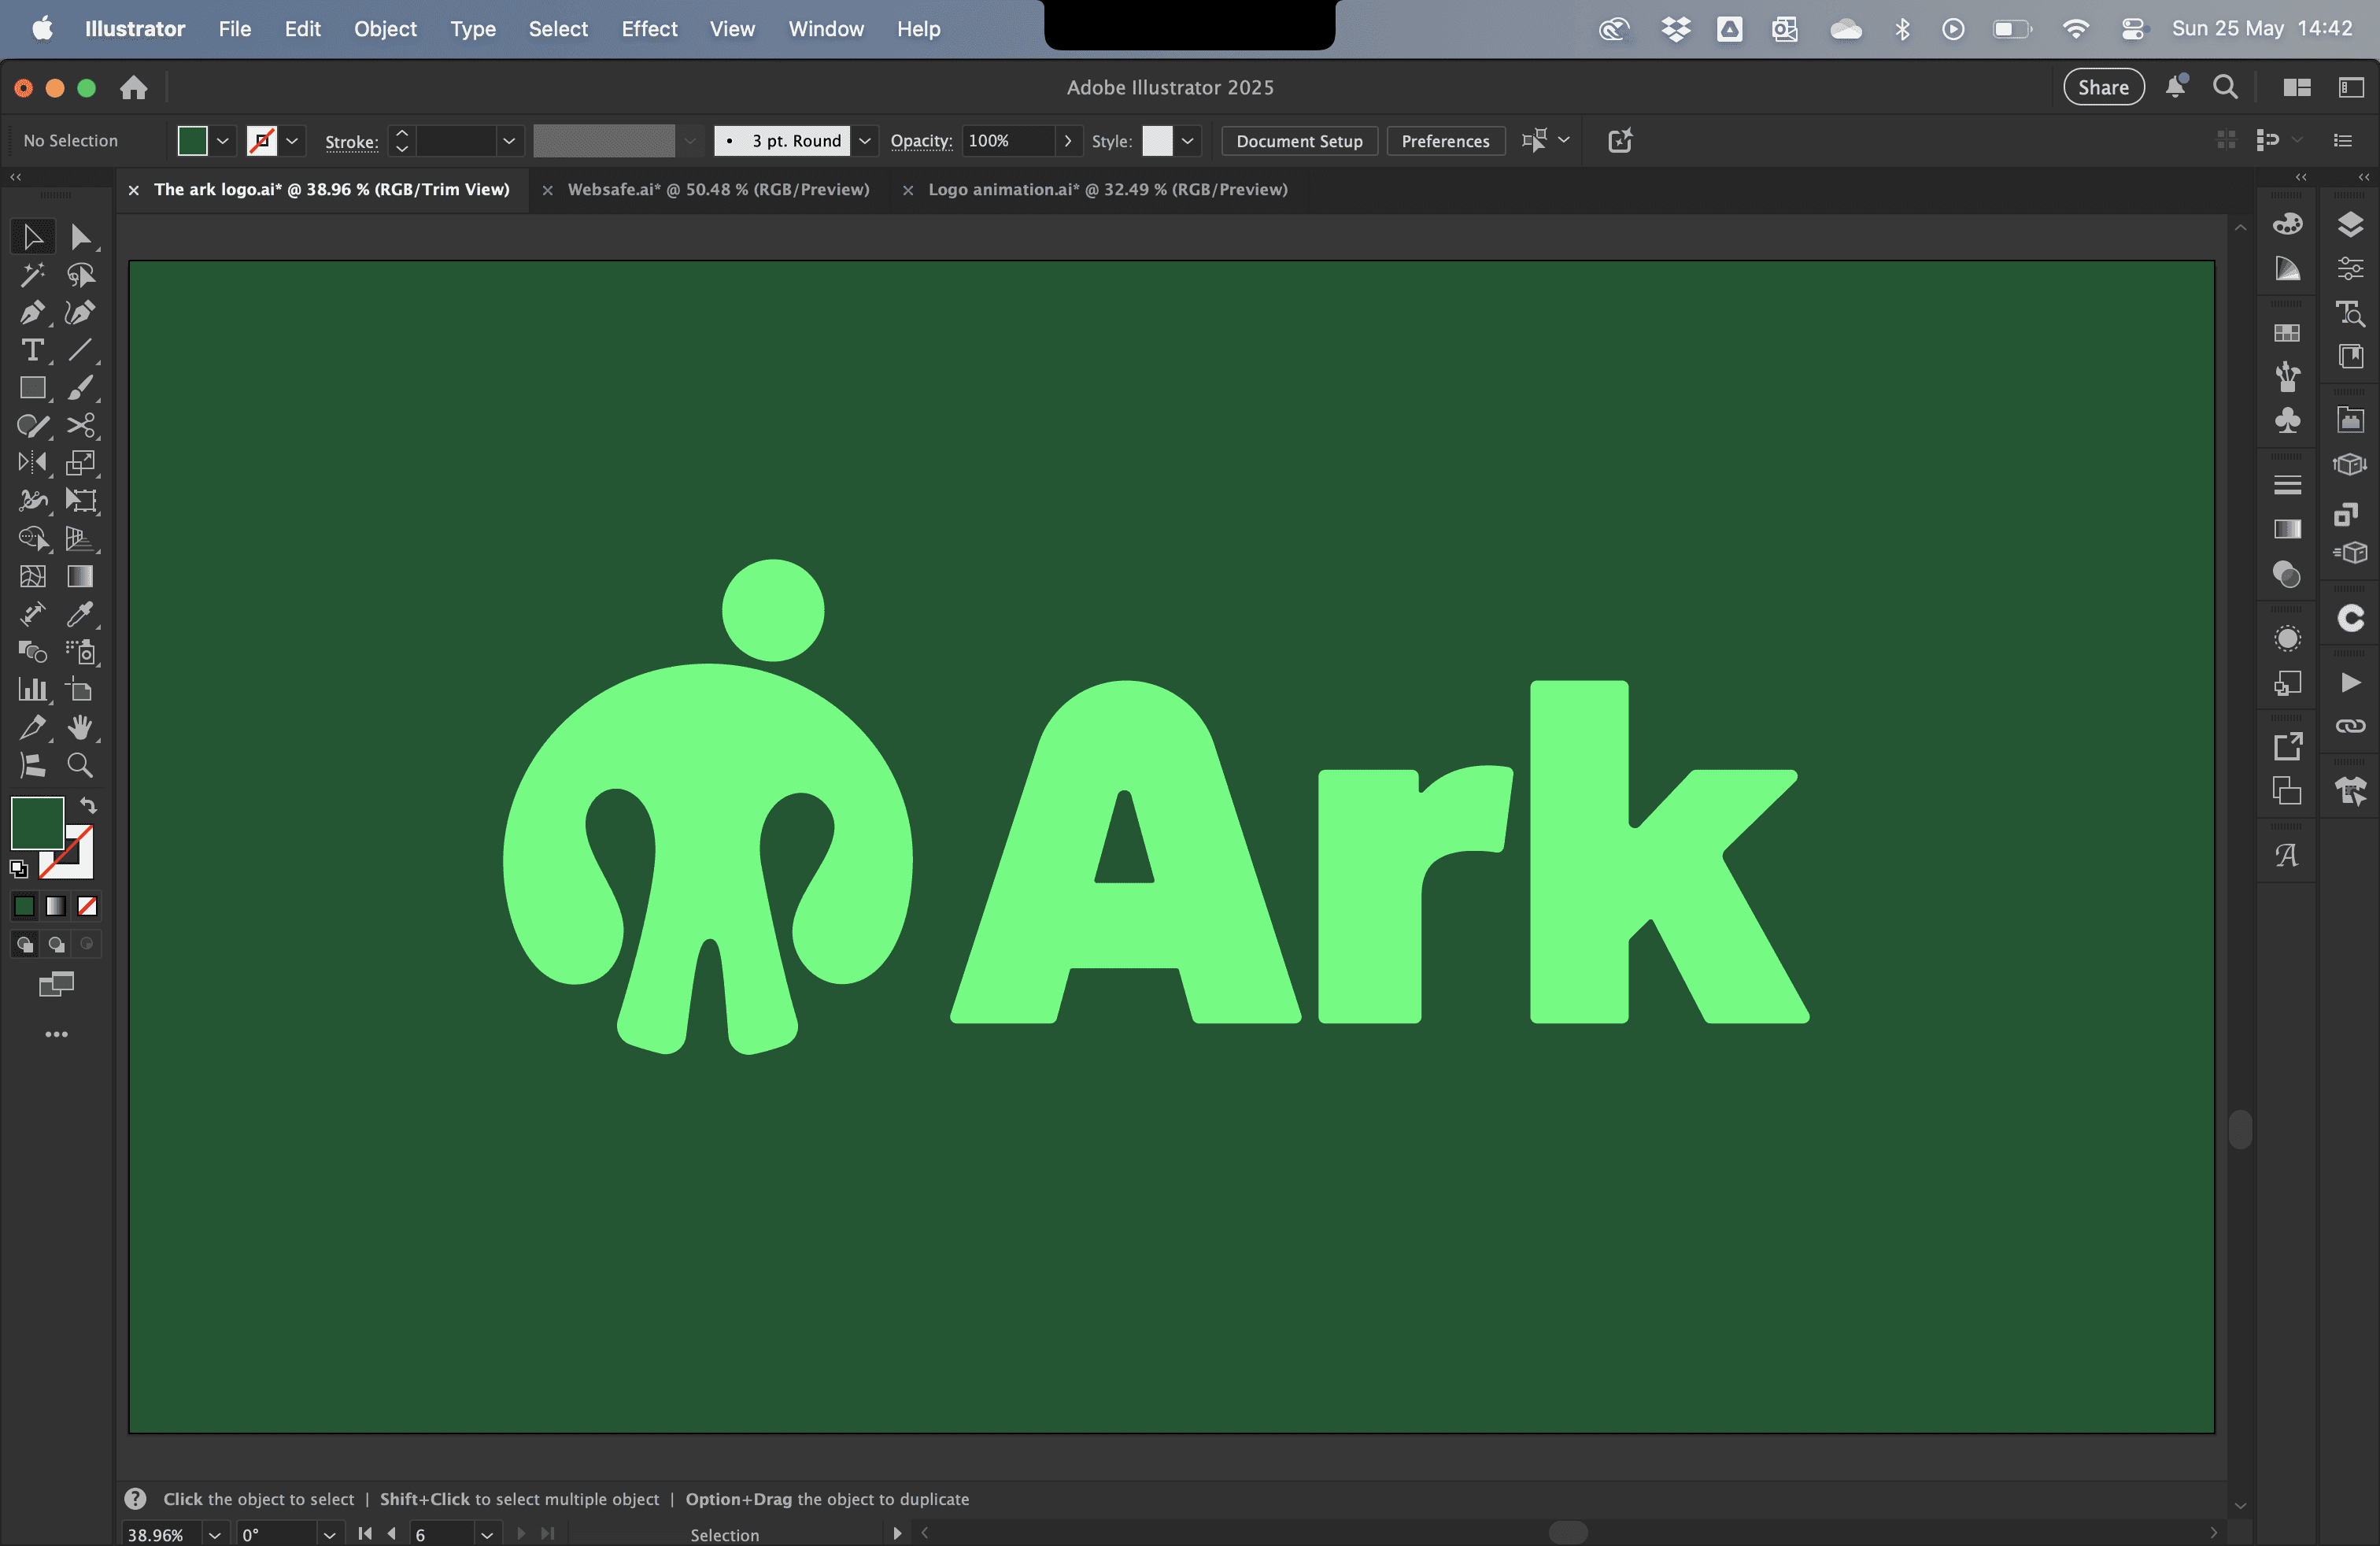Viewport: 2380px width, 1546px height.
Task: Swap fill and stroke colors
Action: pyautogui.click(x=88, y=806)
